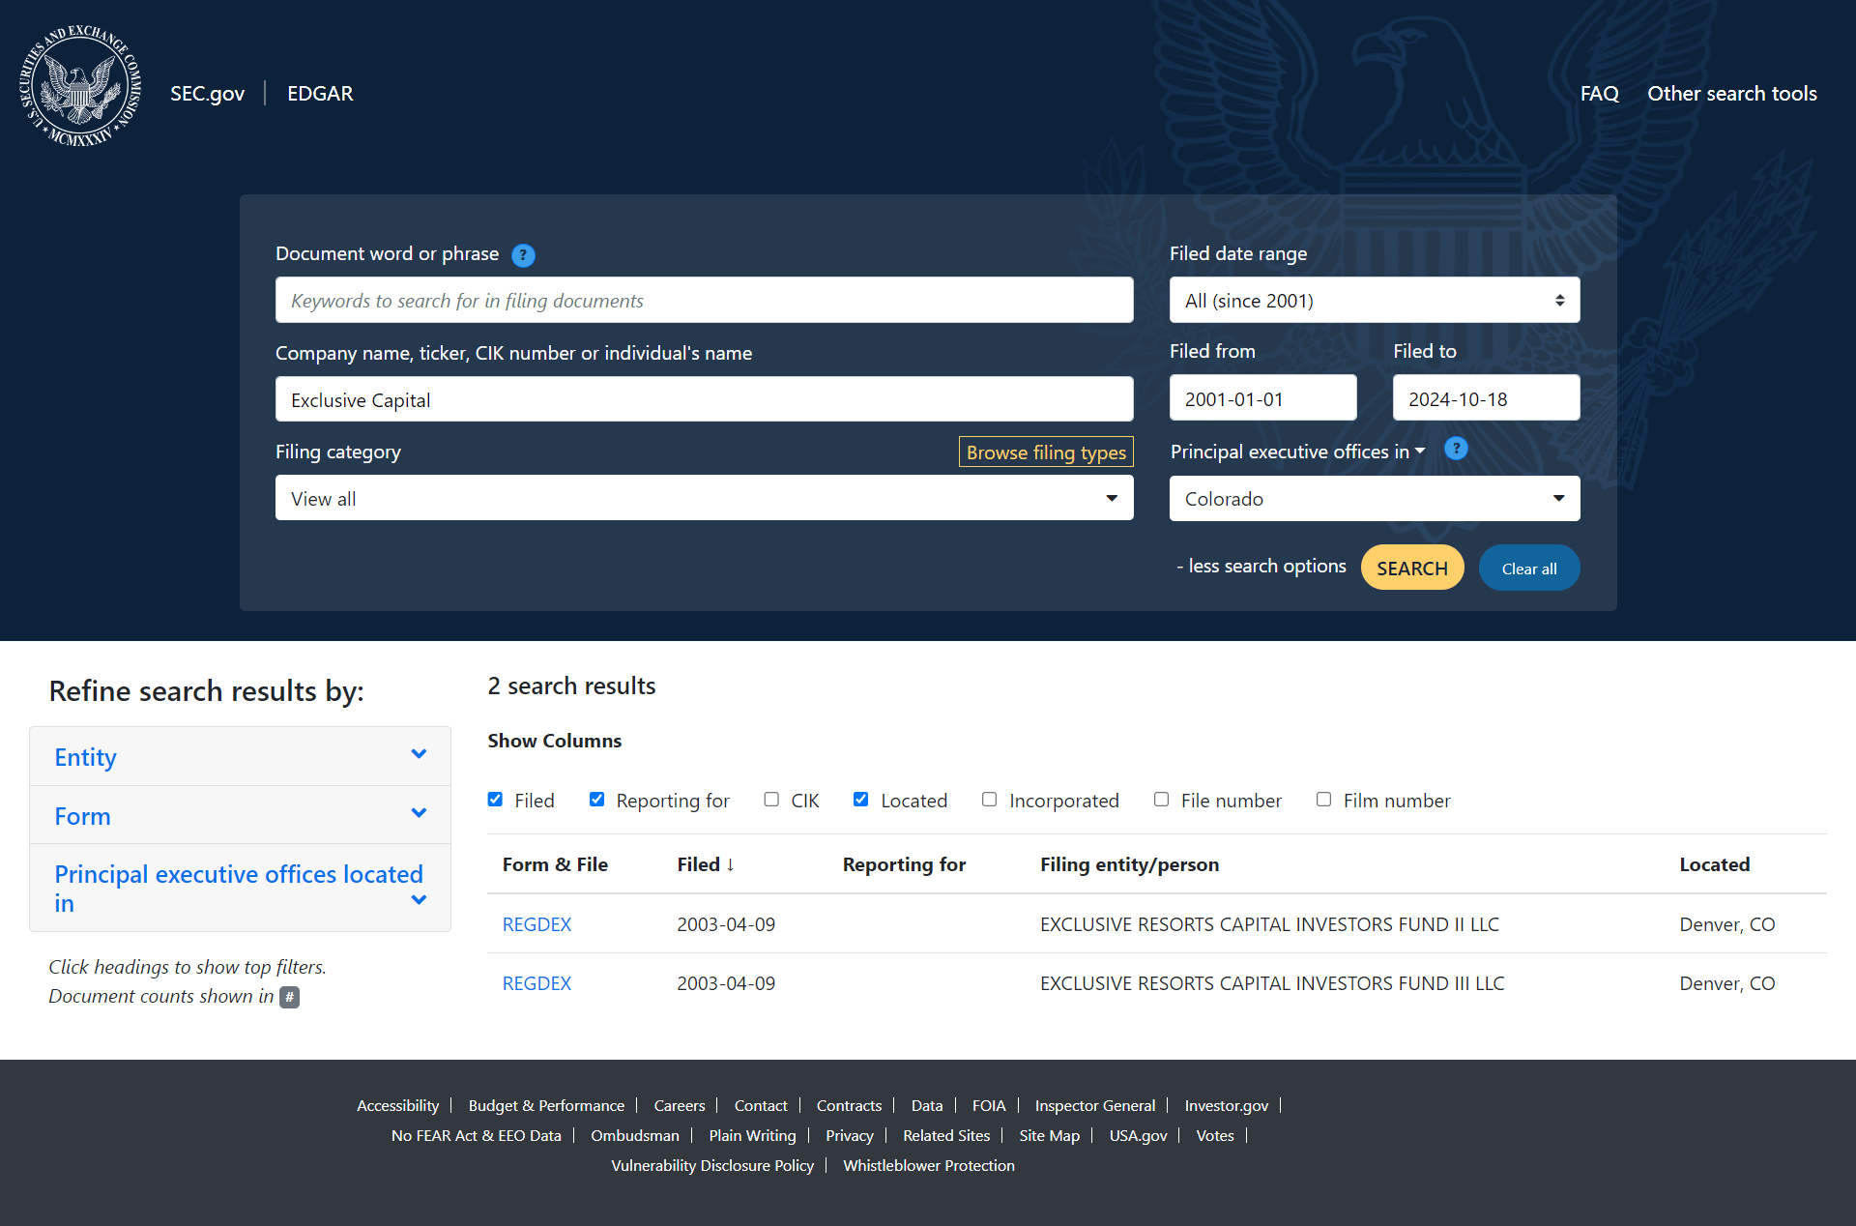1856x1226 pixels.
Task: Enable the Incorporated column checkbox
Action: pos(989,800)
